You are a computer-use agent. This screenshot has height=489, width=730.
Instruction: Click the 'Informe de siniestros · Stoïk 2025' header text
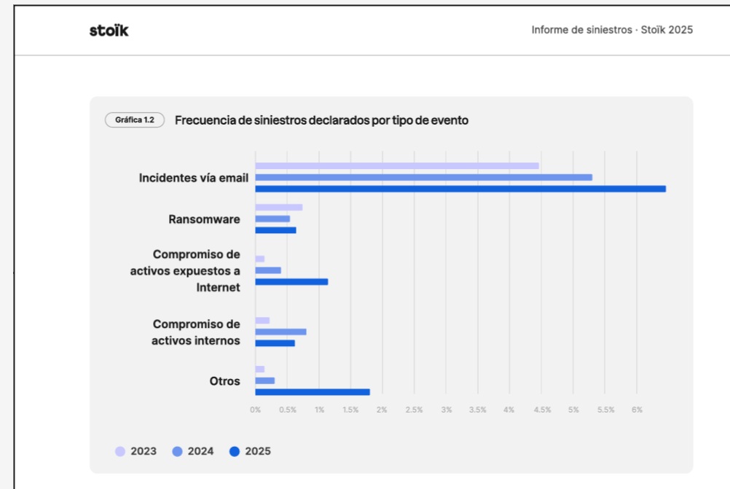pos(612,30)
